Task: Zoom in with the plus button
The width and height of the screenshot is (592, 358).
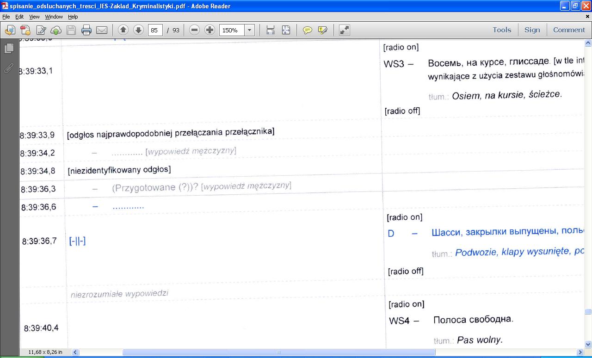Action: 210,30
